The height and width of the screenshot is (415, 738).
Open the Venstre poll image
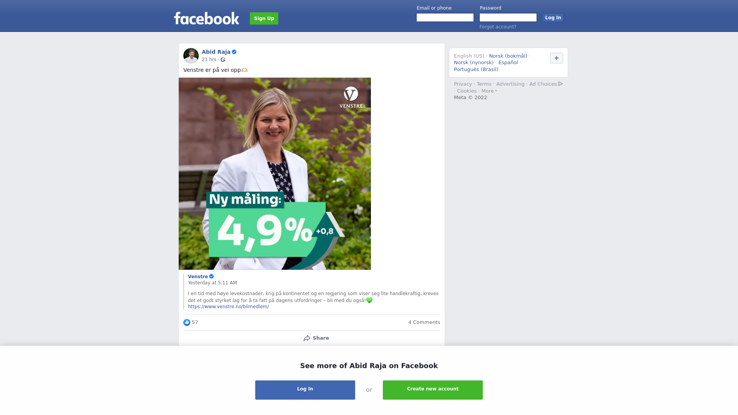[275, 174]
